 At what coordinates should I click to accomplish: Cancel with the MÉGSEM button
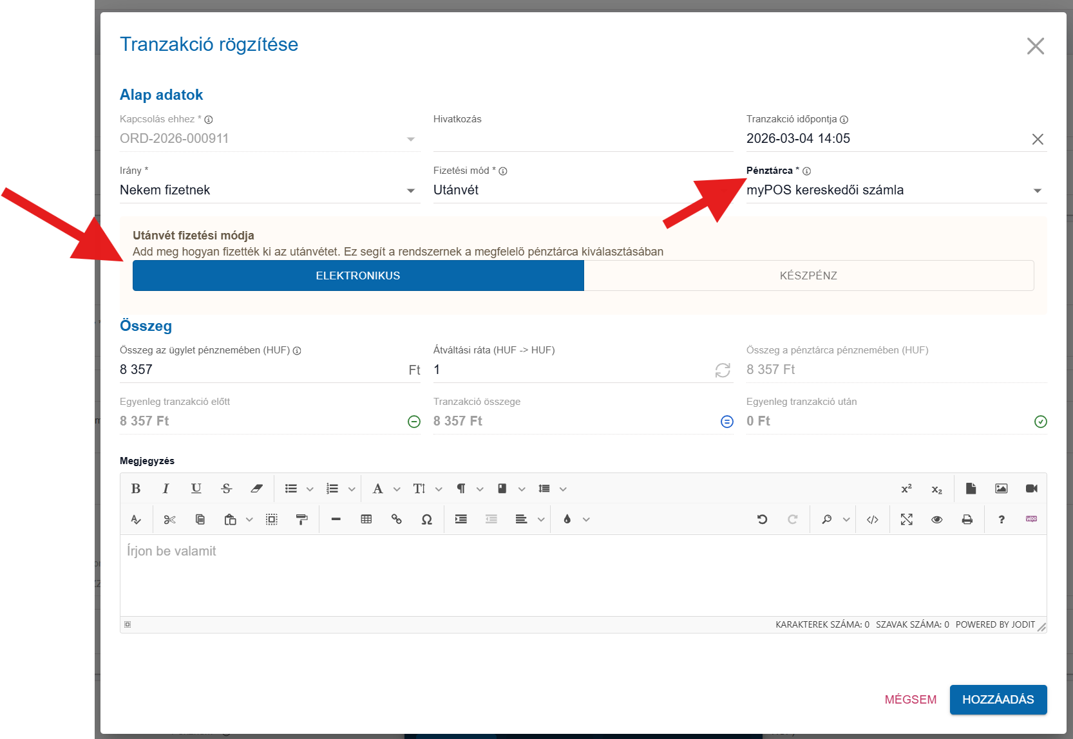(x=910, y=700)
